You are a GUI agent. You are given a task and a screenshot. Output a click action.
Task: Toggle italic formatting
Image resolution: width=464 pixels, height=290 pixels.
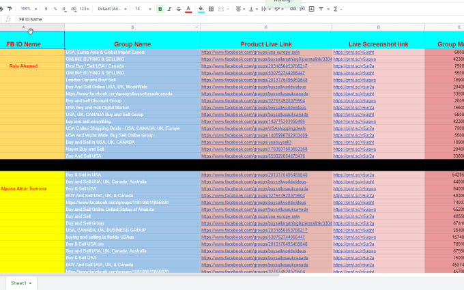pos(169,9)
